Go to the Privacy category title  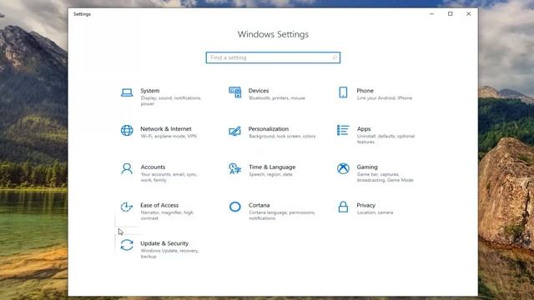(366, 205)
